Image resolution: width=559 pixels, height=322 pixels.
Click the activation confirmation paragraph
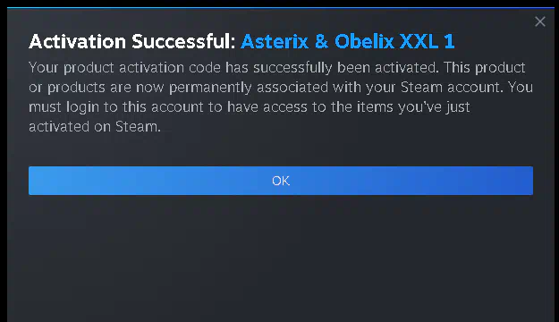point(281,97)
